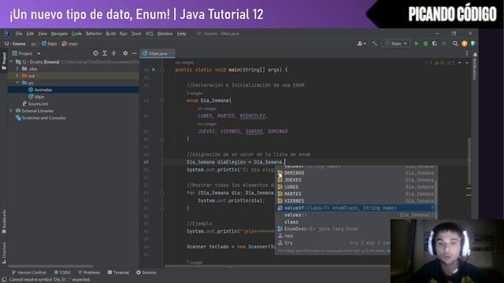Click Run with Coverage icon

435,43
